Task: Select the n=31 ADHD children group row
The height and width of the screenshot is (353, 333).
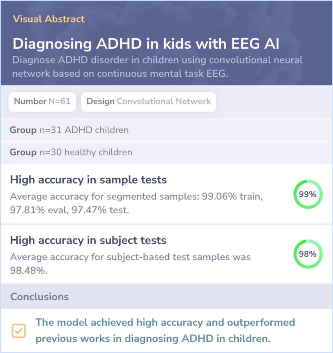Action: [166, 130]
